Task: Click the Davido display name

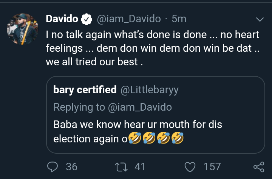Action: point(62,19)
